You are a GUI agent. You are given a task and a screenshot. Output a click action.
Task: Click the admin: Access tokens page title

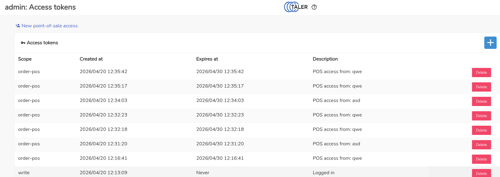40,7
